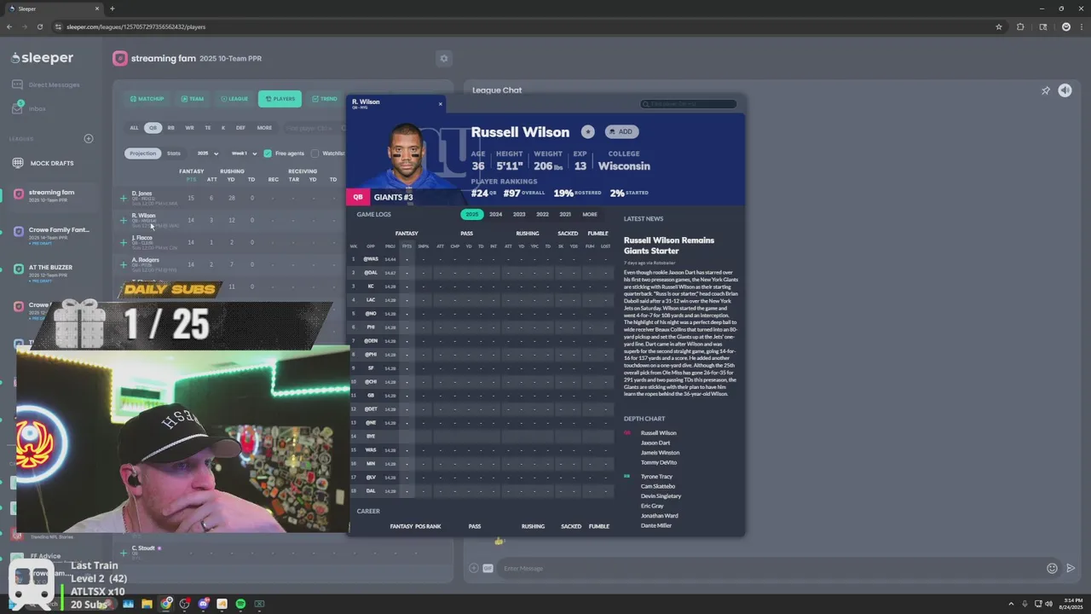Send the chat message arrow icon
The image size is (1091, 614).
click(x=1071, y=568)
